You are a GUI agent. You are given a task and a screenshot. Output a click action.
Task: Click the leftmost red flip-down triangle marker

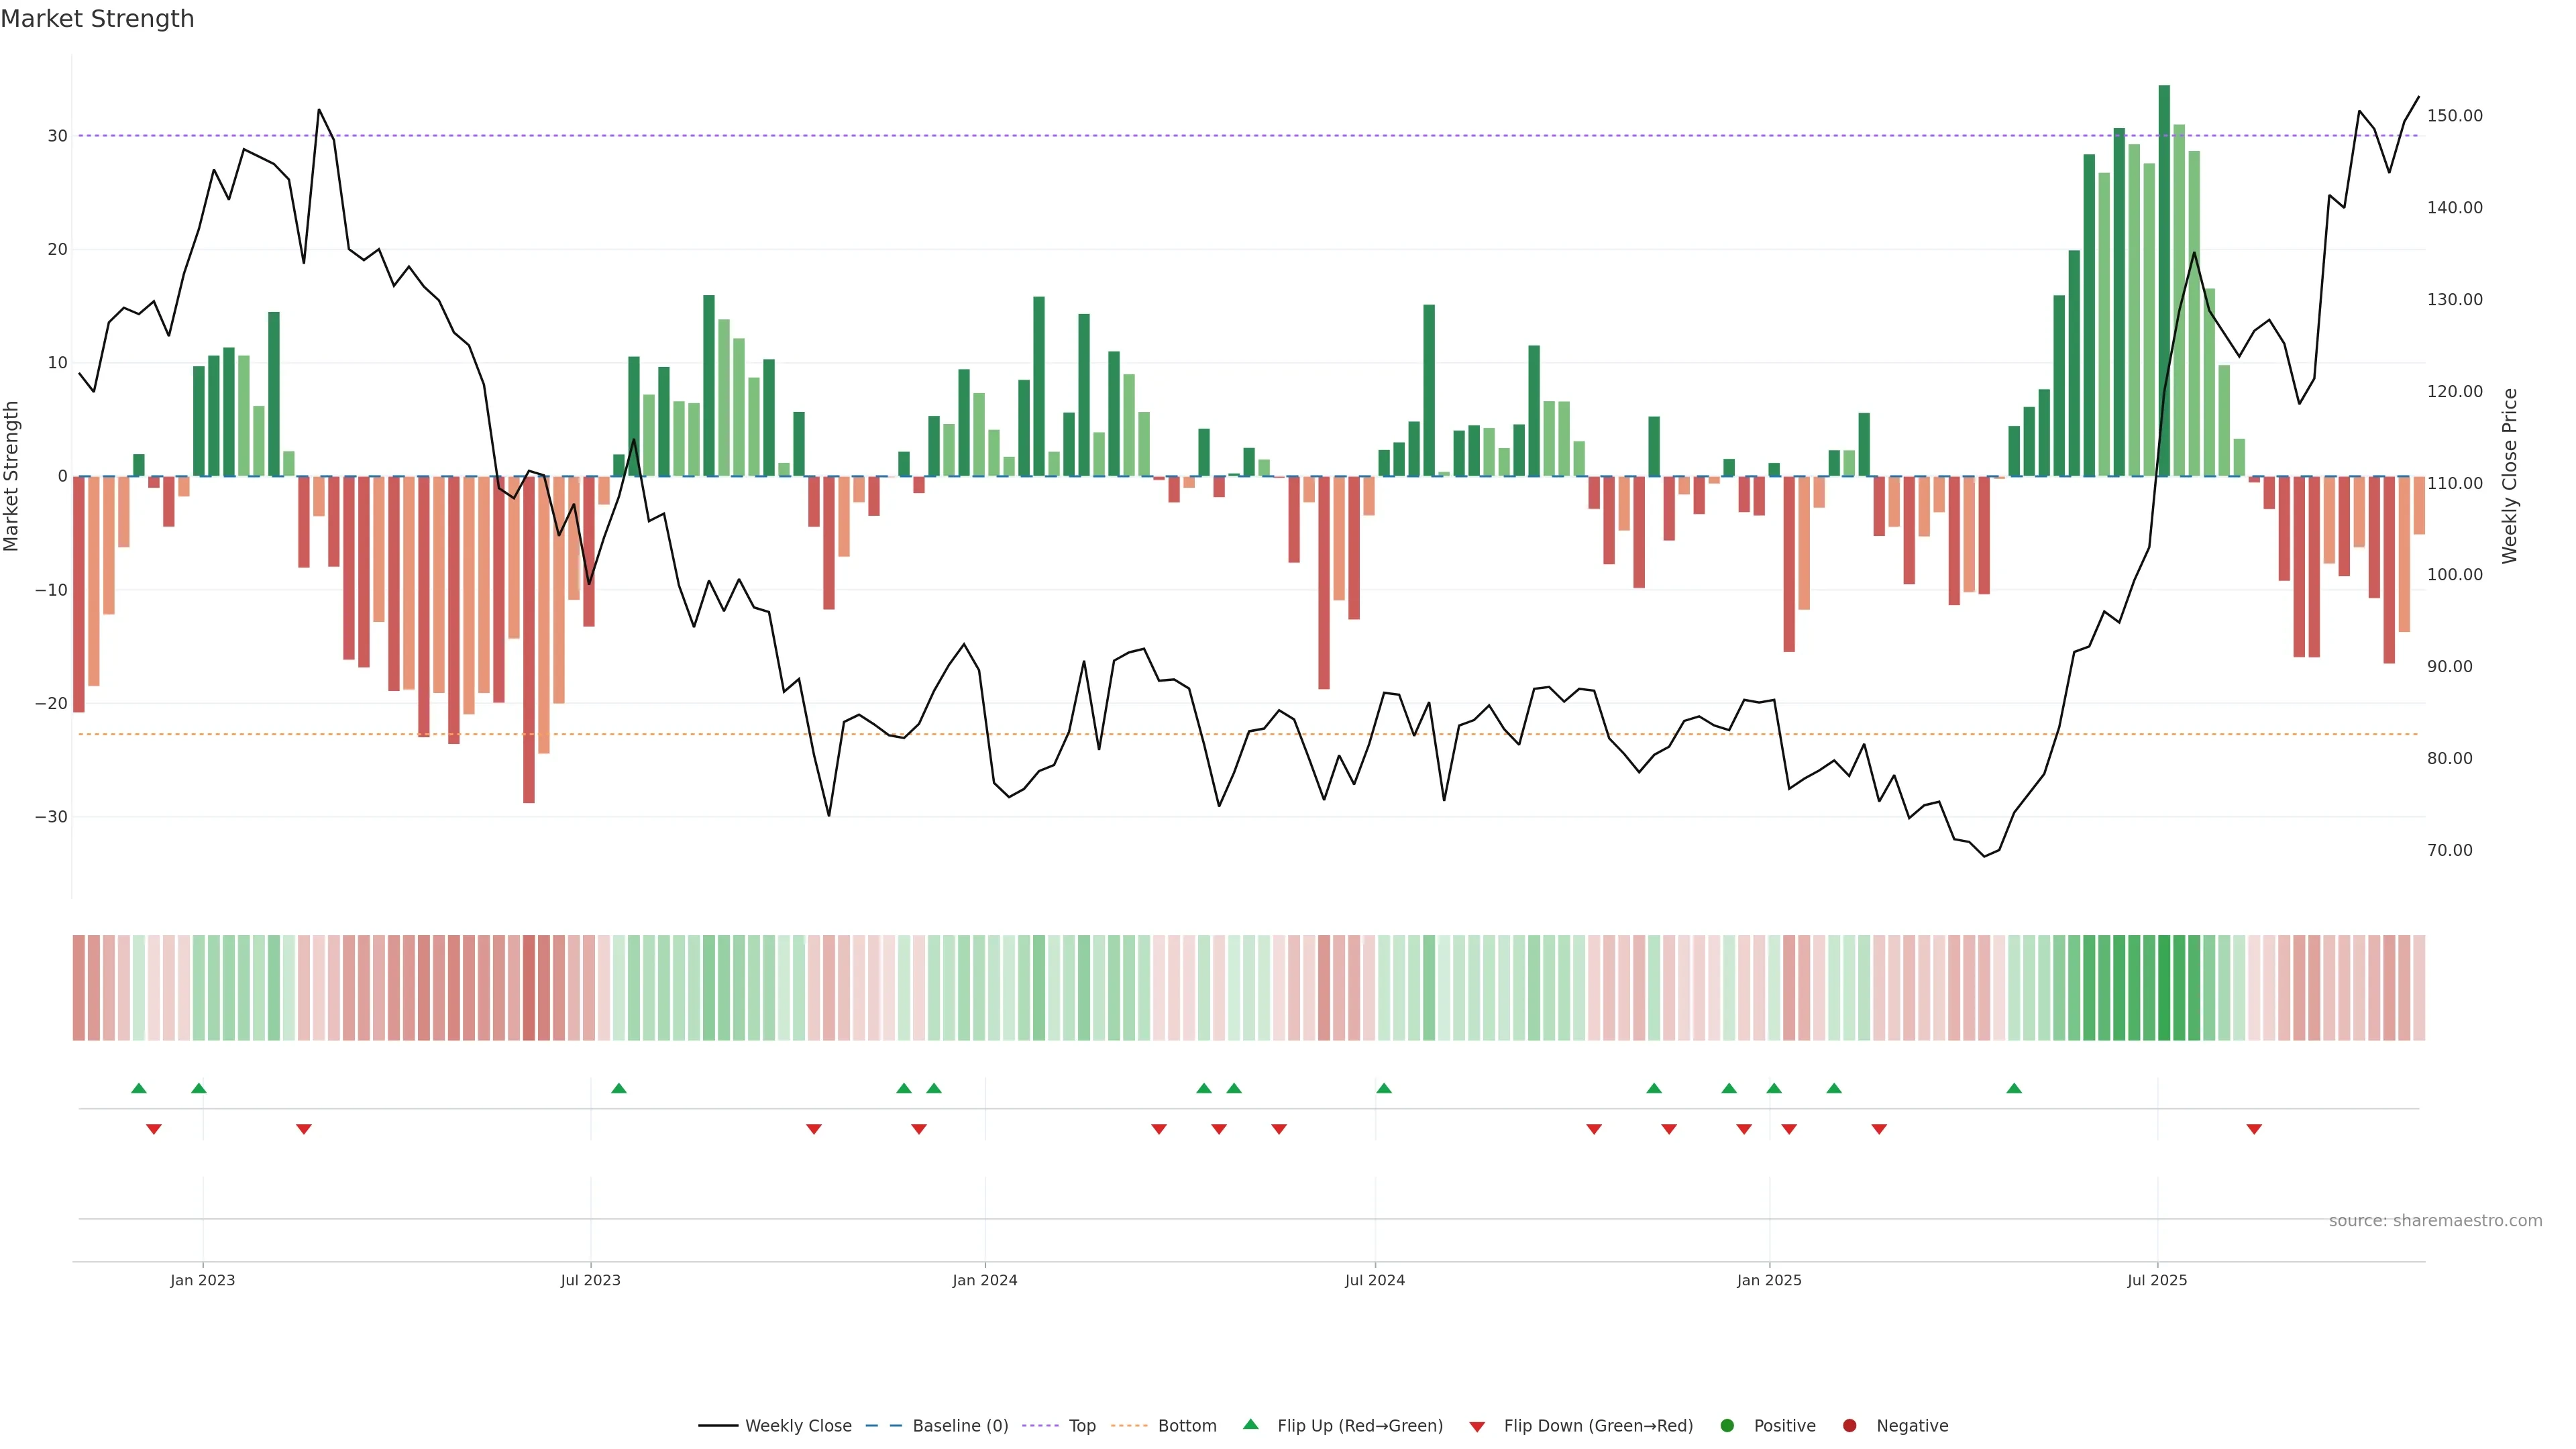point(154,1129)
